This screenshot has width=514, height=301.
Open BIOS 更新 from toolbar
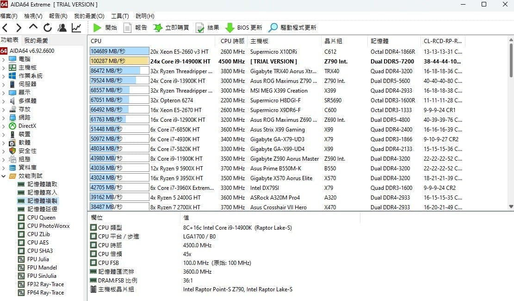click(243, 28)
